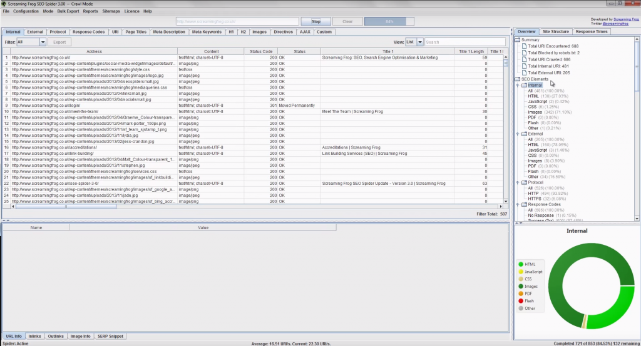Click the Screaming Frog app icon in title bar
The image size is (641, 346).
pyautogui.click(x=4, y=4)
